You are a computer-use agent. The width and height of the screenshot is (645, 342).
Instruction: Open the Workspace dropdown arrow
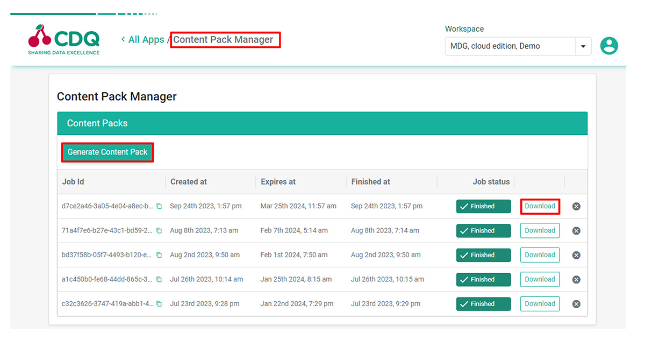[x=583, y=46]
